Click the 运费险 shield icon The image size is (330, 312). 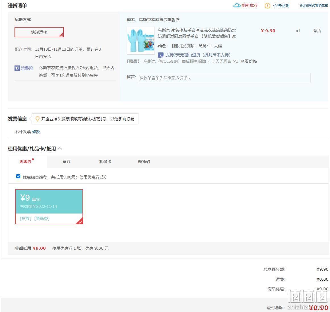17,68
